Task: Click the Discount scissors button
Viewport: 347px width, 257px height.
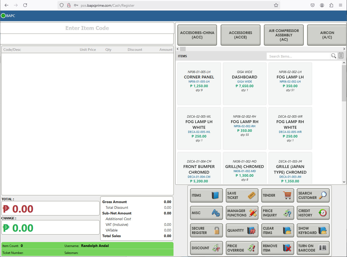Action: point(206,248)
